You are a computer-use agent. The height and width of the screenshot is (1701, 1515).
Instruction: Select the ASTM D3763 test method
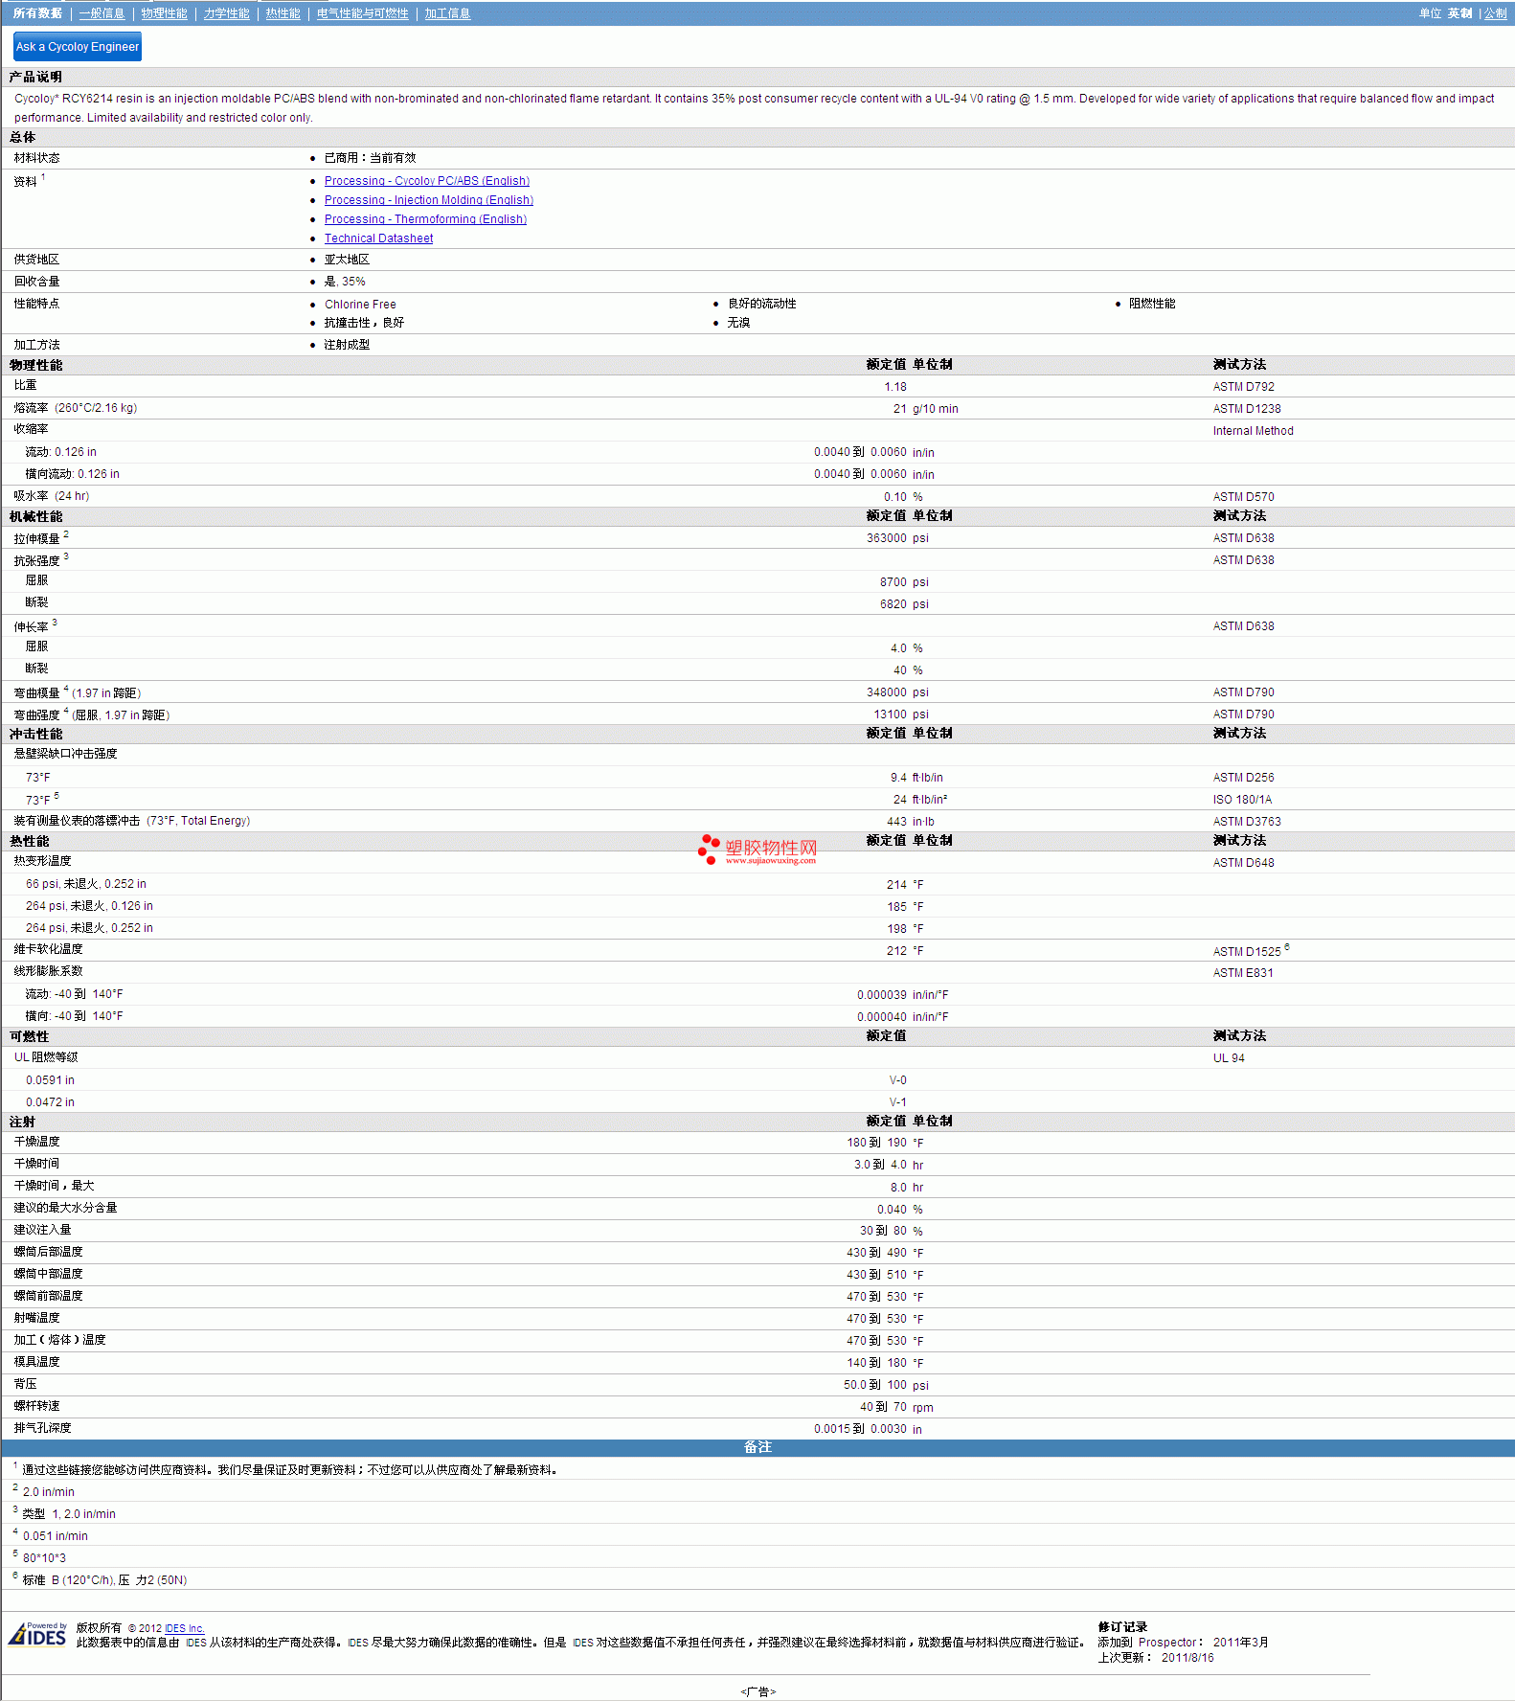(1247, 822)
